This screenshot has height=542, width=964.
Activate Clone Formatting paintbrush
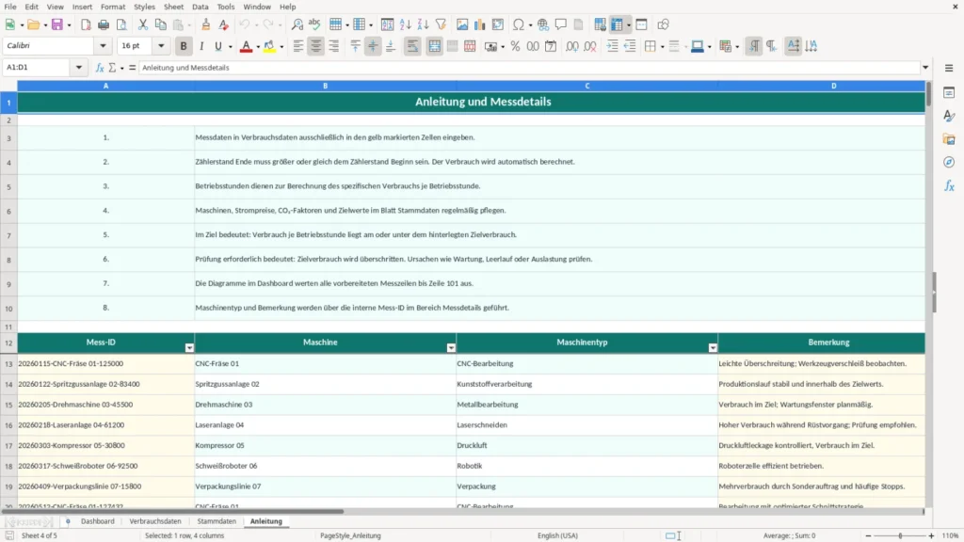tap(206, 24)
